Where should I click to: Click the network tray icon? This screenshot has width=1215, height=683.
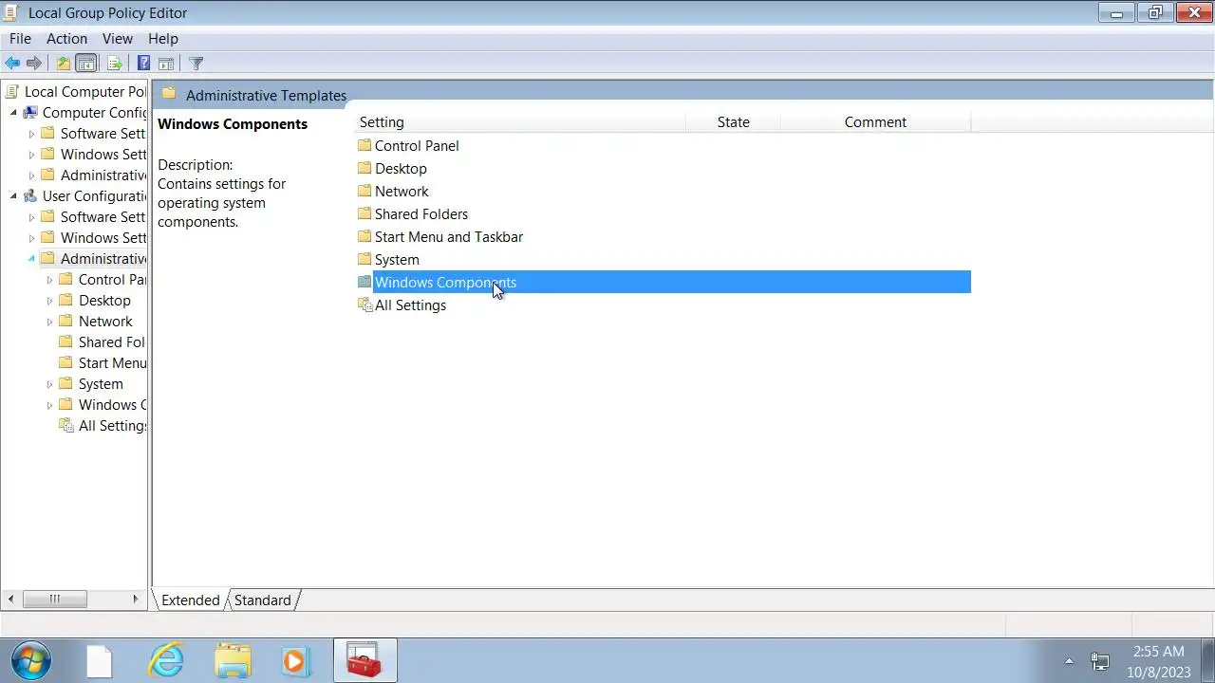[x=1100, y=661]
